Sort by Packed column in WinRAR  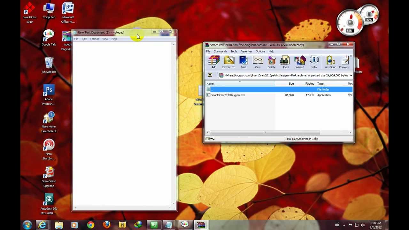(x=305, y=83)
